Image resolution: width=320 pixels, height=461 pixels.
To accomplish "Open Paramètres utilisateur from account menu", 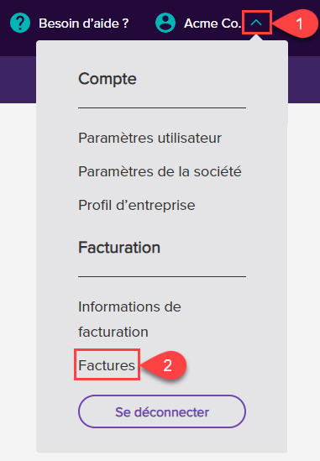I will [150, 138].
